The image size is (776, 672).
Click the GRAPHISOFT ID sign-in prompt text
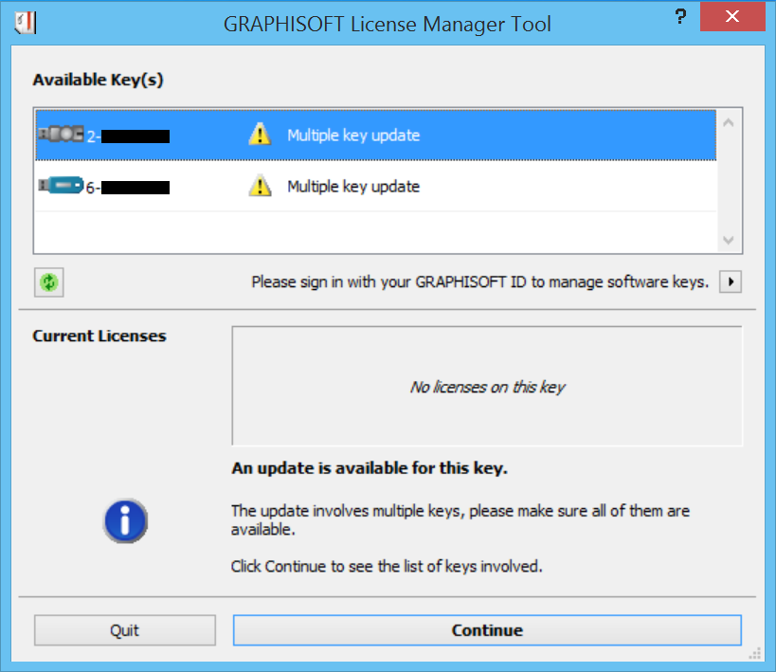click(x=479, y=282)
